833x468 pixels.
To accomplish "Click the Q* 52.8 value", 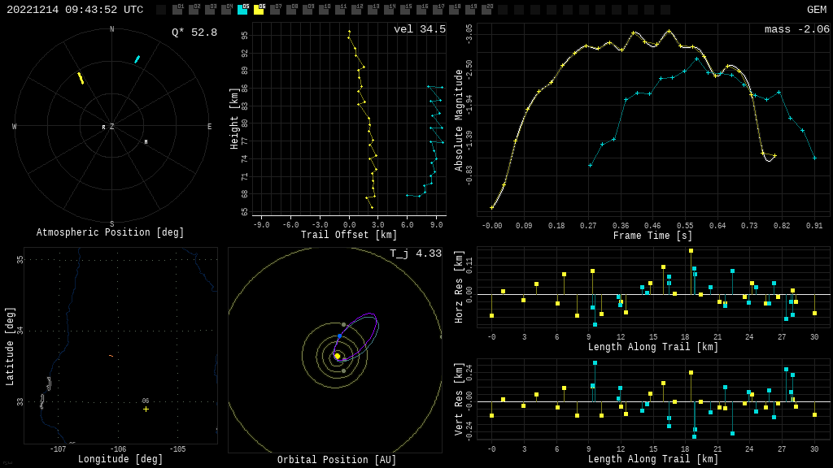I will [194, 32].
